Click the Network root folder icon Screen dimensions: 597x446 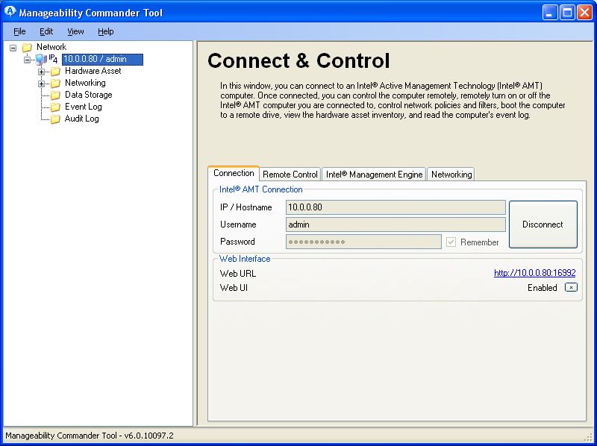[28, 48]
